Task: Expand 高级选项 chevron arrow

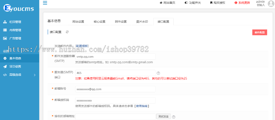Action: pyautogui.click(x=35, y=75)
